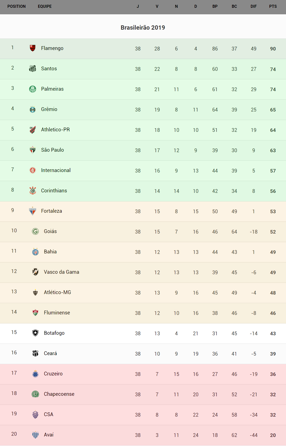This screenshot has width=286, height=446.
Task: Click the Flamengo club crest
Action: (33, 48)
